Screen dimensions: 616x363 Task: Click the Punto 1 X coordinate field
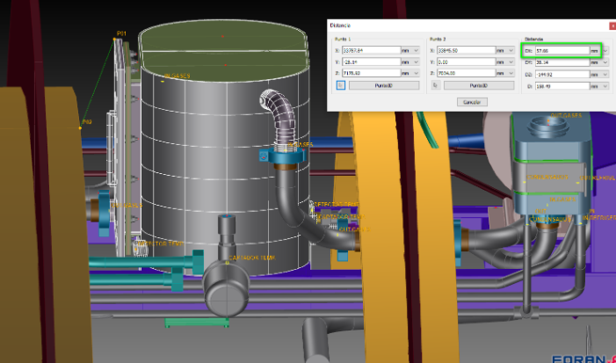[371, 50]
